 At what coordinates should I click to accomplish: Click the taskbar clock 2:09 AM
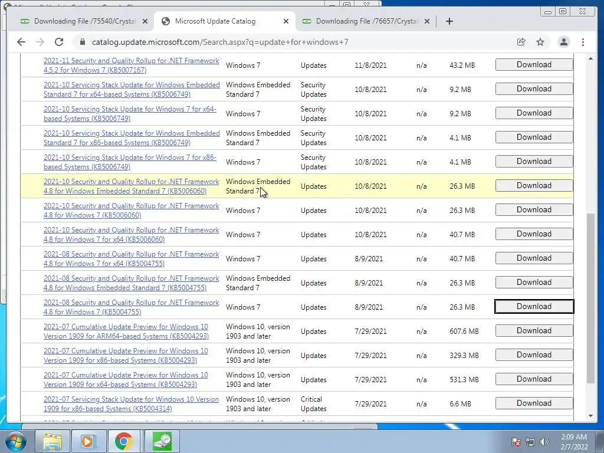coord(574,442)
